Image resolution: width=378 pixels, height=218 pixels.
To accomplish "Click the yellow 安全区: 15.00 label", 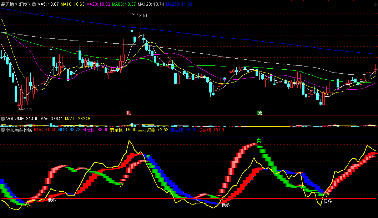I will pos(123,130).
